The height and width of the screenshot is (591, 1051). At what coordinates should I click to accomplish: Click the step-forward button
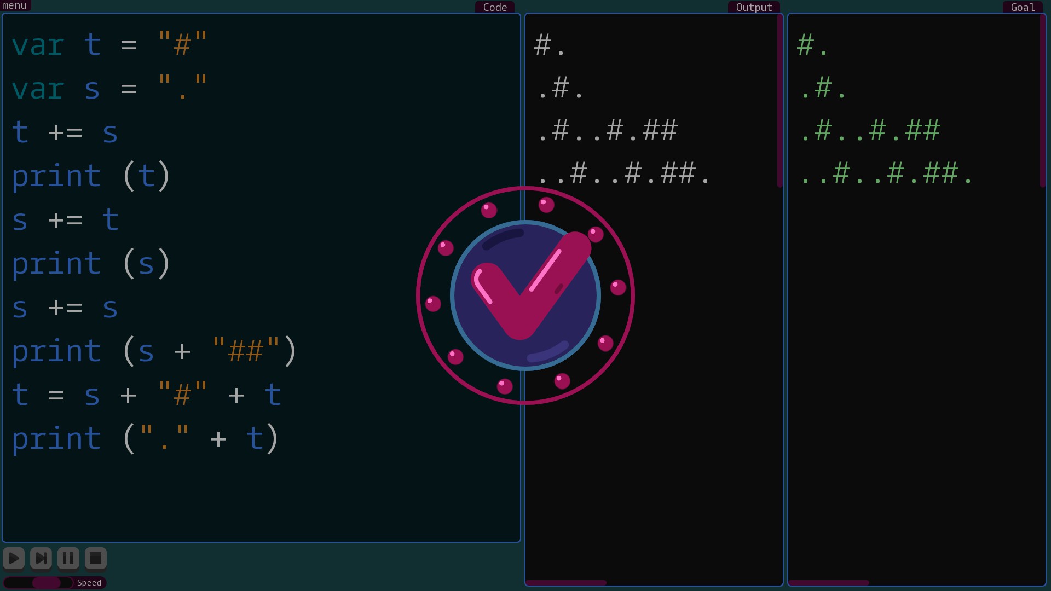pyautogui.click(x=41, y=558)
